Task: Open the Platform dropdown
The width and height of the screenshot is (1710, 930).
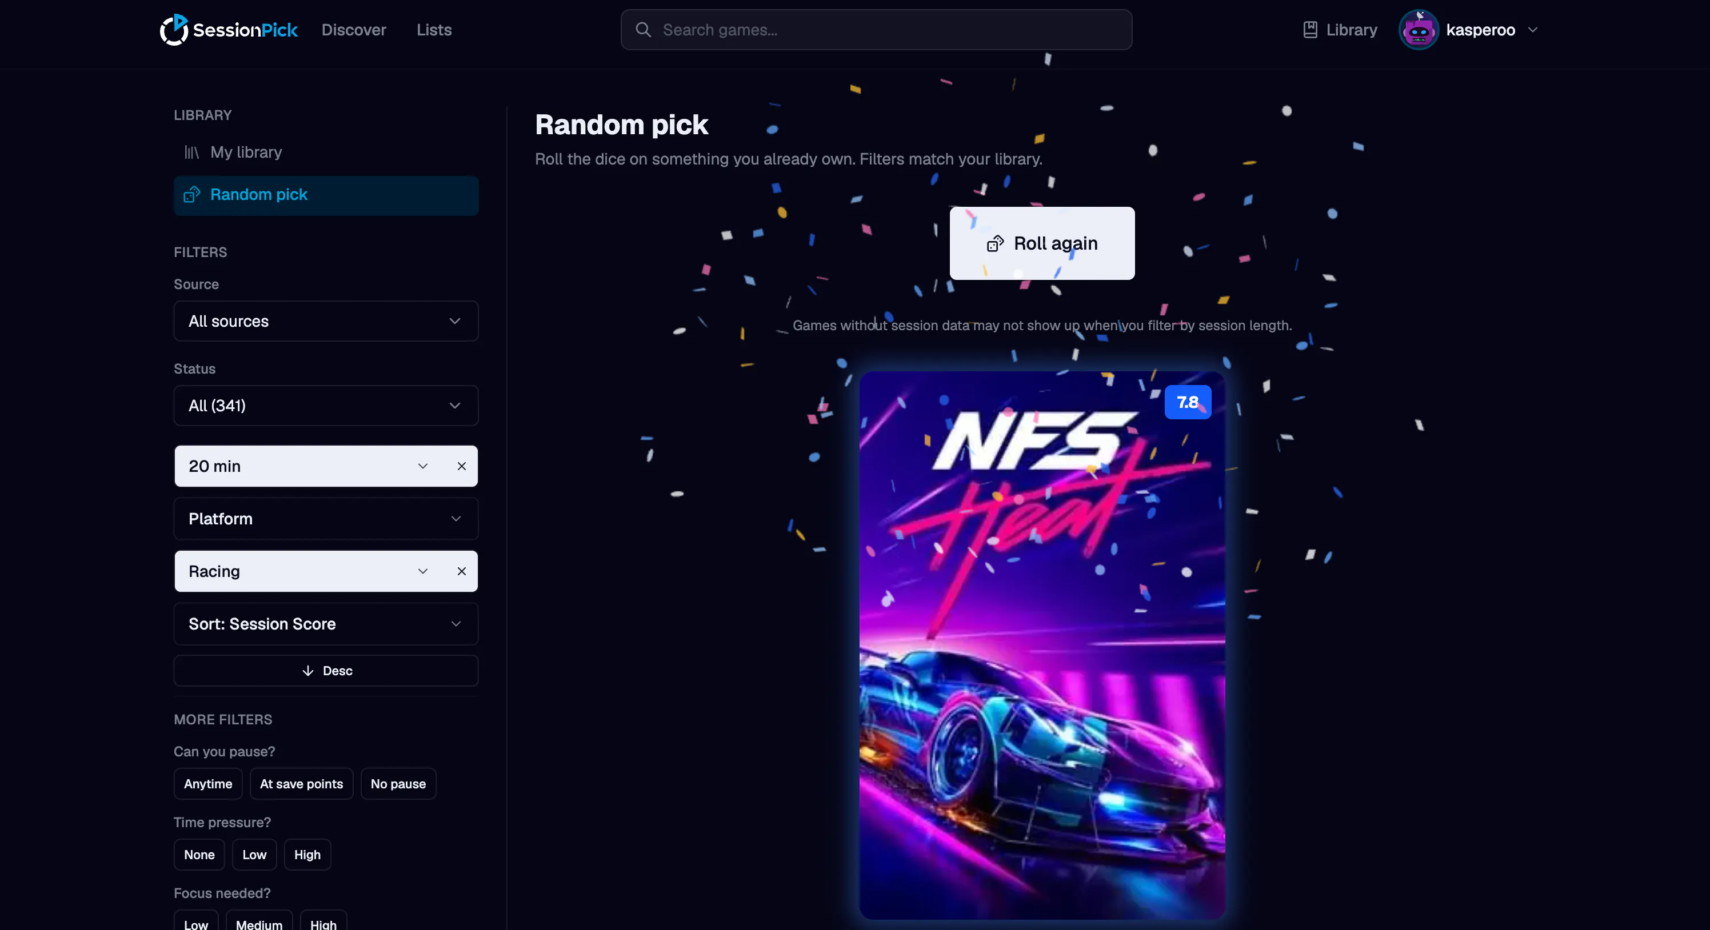Action: tap(326, 519)
